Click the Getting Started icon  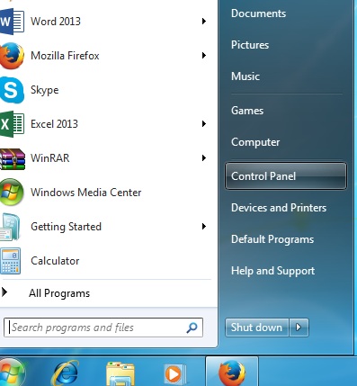click(11, 227)
